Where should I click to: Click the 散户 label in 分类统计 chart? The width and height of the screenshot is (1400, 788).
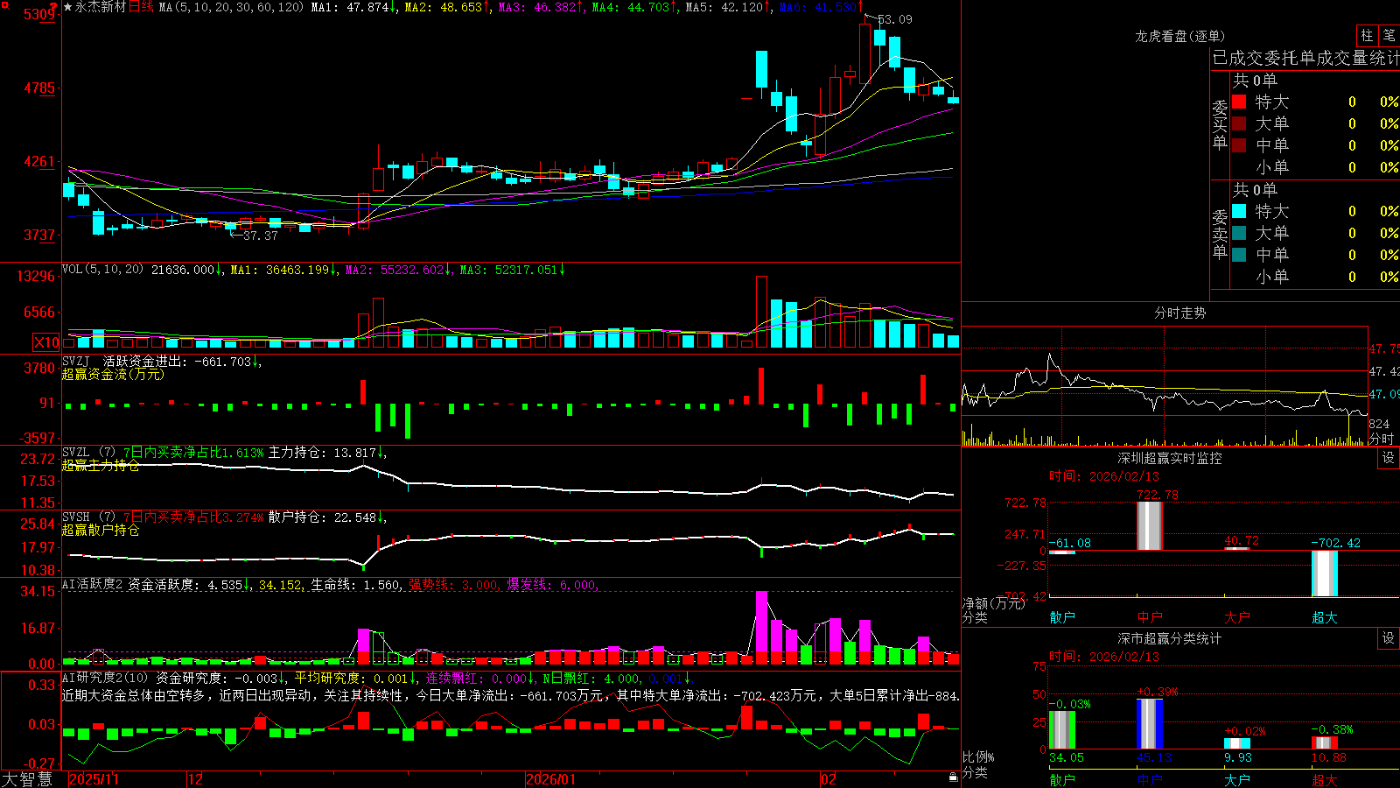point(1062,779)
